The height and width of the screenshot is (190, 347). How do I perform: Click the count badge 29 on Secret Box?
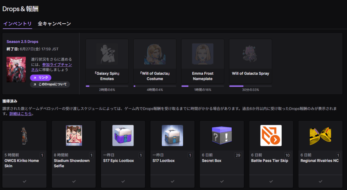(x=238, y=156)
